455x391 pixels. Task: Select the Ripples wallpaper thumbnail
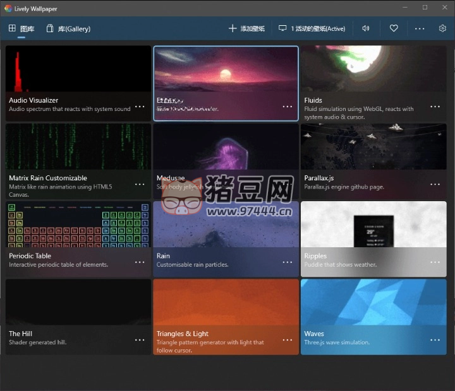(373, 224)
